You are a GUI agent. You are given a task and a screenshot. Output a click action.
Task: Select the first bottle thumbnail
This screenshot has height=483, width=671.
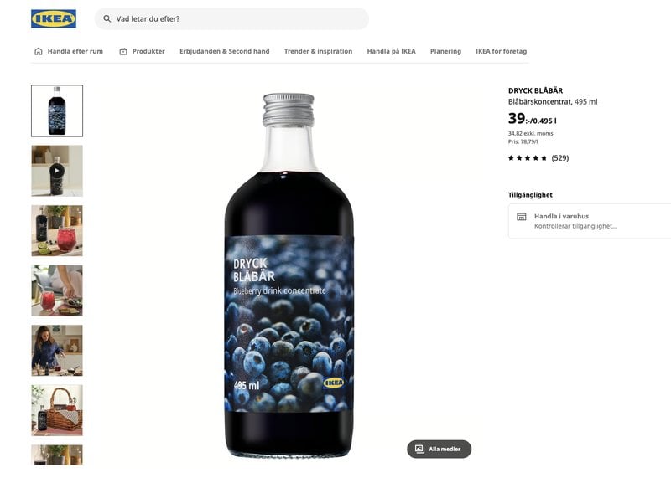pyautogui.click(x=57, y=111)
